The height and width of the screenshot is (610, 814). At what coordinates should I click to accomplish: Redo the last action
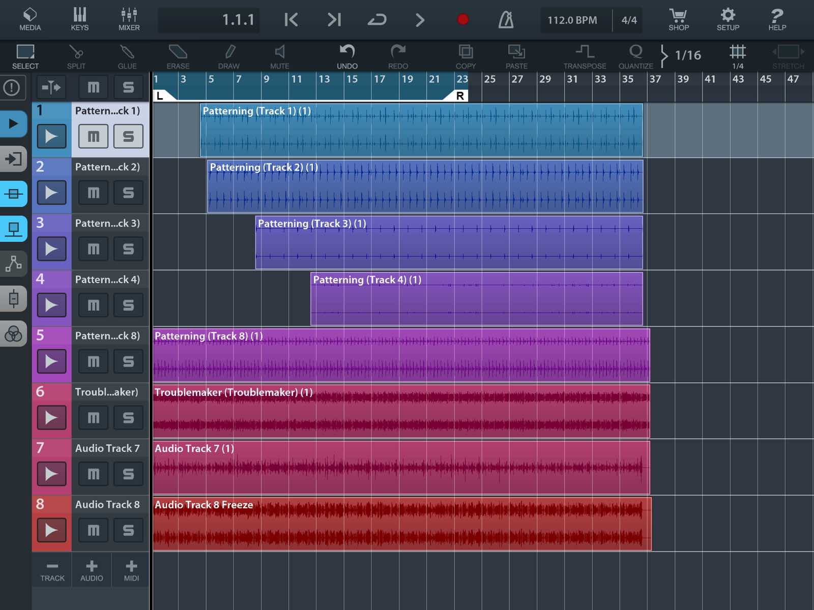[398, 56]
